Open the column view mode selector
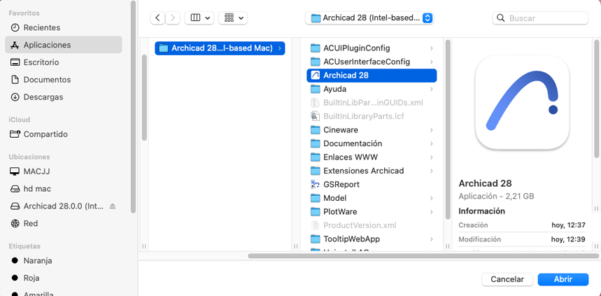The width and height of the screenshot is (601, 296). (199, 18)
